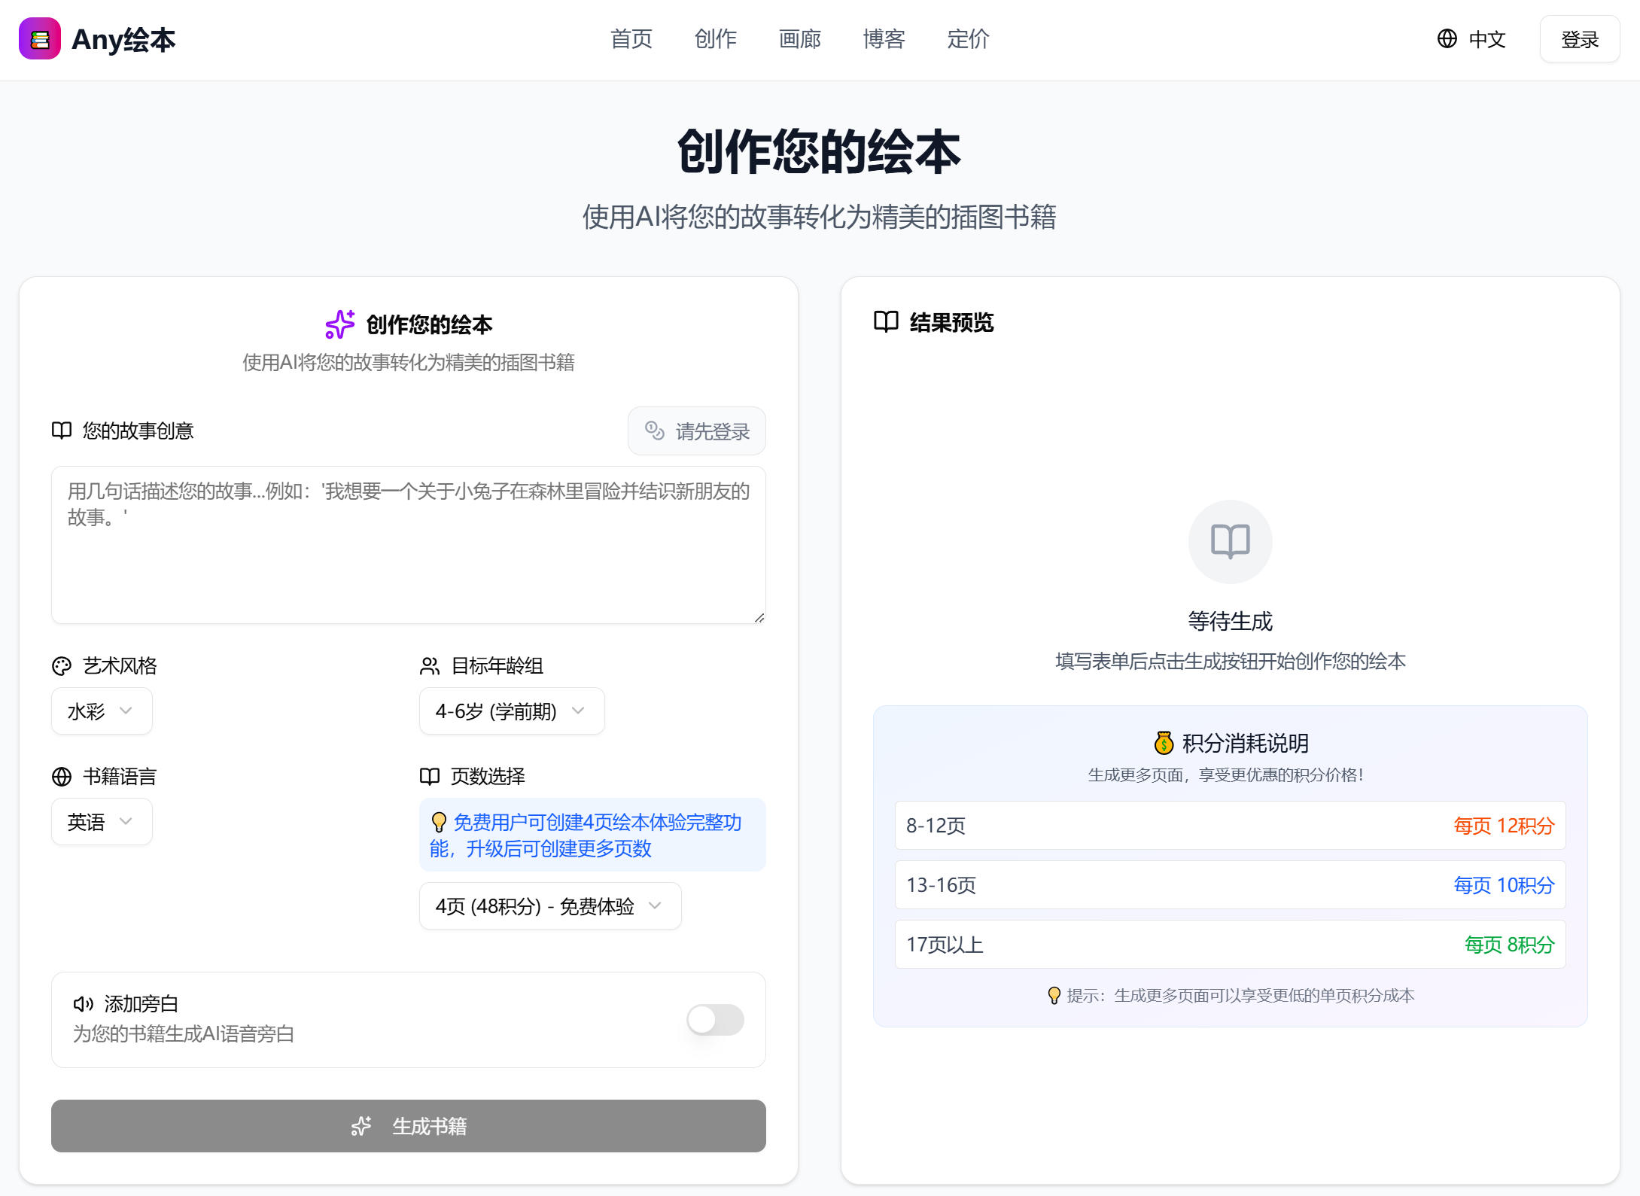This screenshot has width=1640, height=1196.
Task: Click the globe icon beside 书籍语言
Action: [61, 776]
